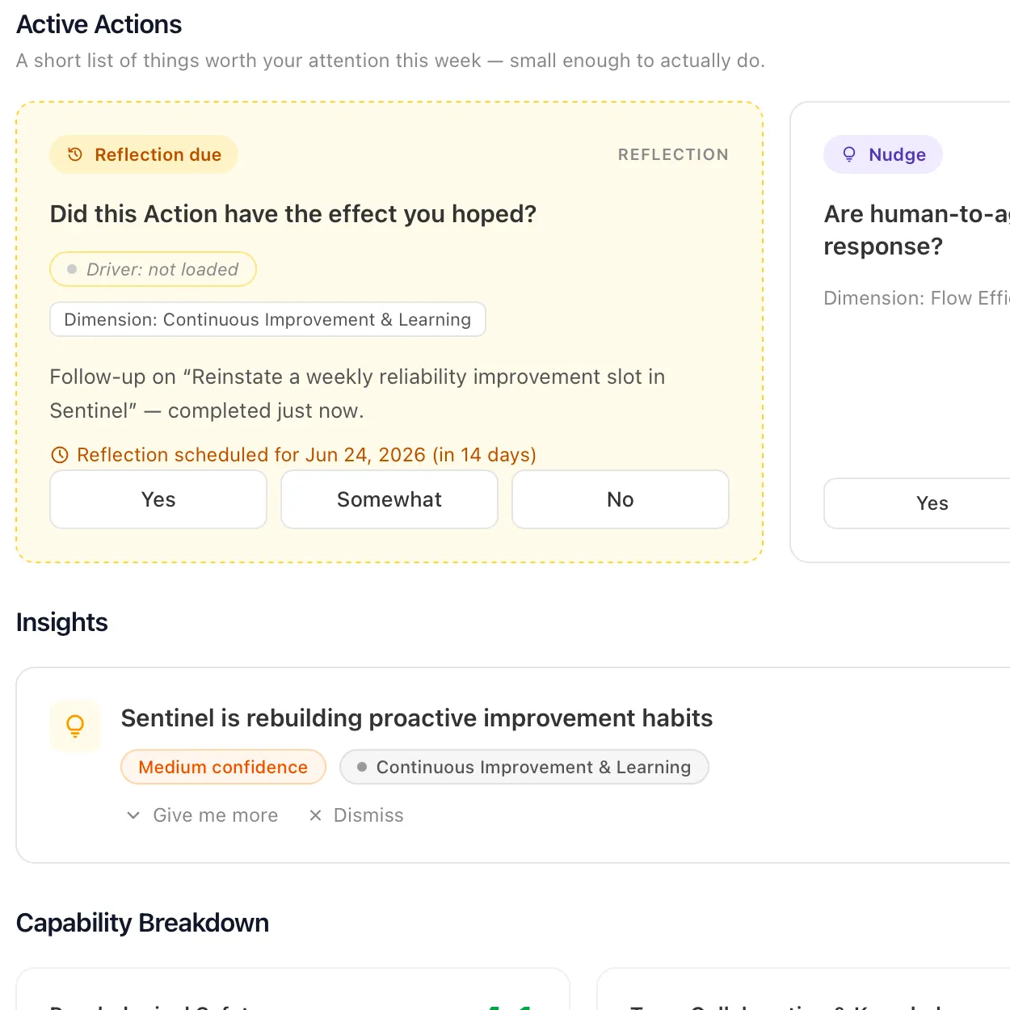Click the Follow-up on Reinstate weekly reliability text
The height and width of the screenshot is (1010, 1010).
(357, 393)
